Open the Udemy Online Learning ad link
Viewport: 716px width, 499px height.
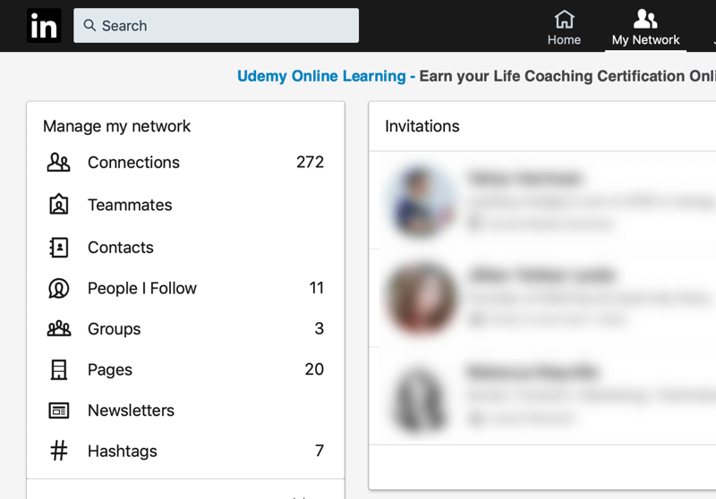tap(321, 76)
